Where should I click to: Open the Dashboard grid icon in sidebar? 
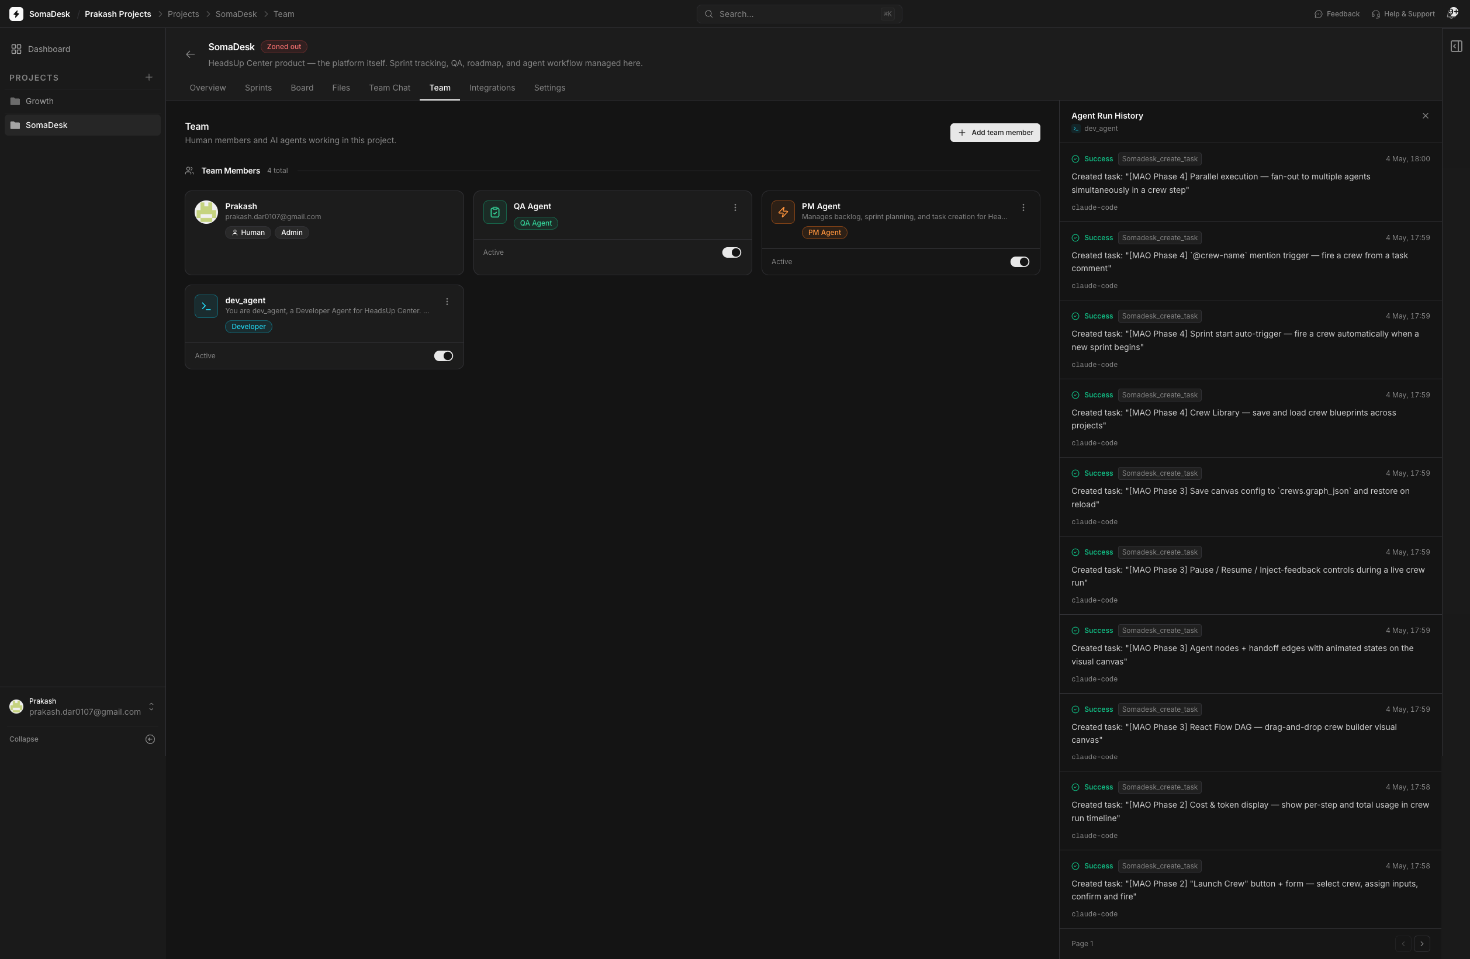(x=17, y=49)
